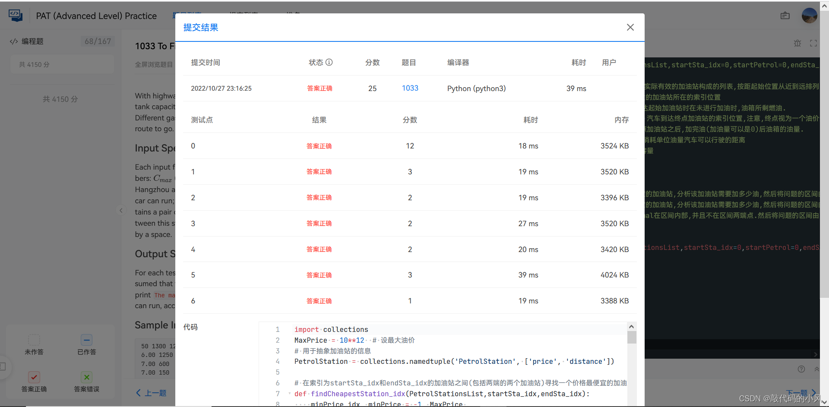Click the PAT (Advanced Level) Practice title
The image size is (829, 407).
click(96, 16)
